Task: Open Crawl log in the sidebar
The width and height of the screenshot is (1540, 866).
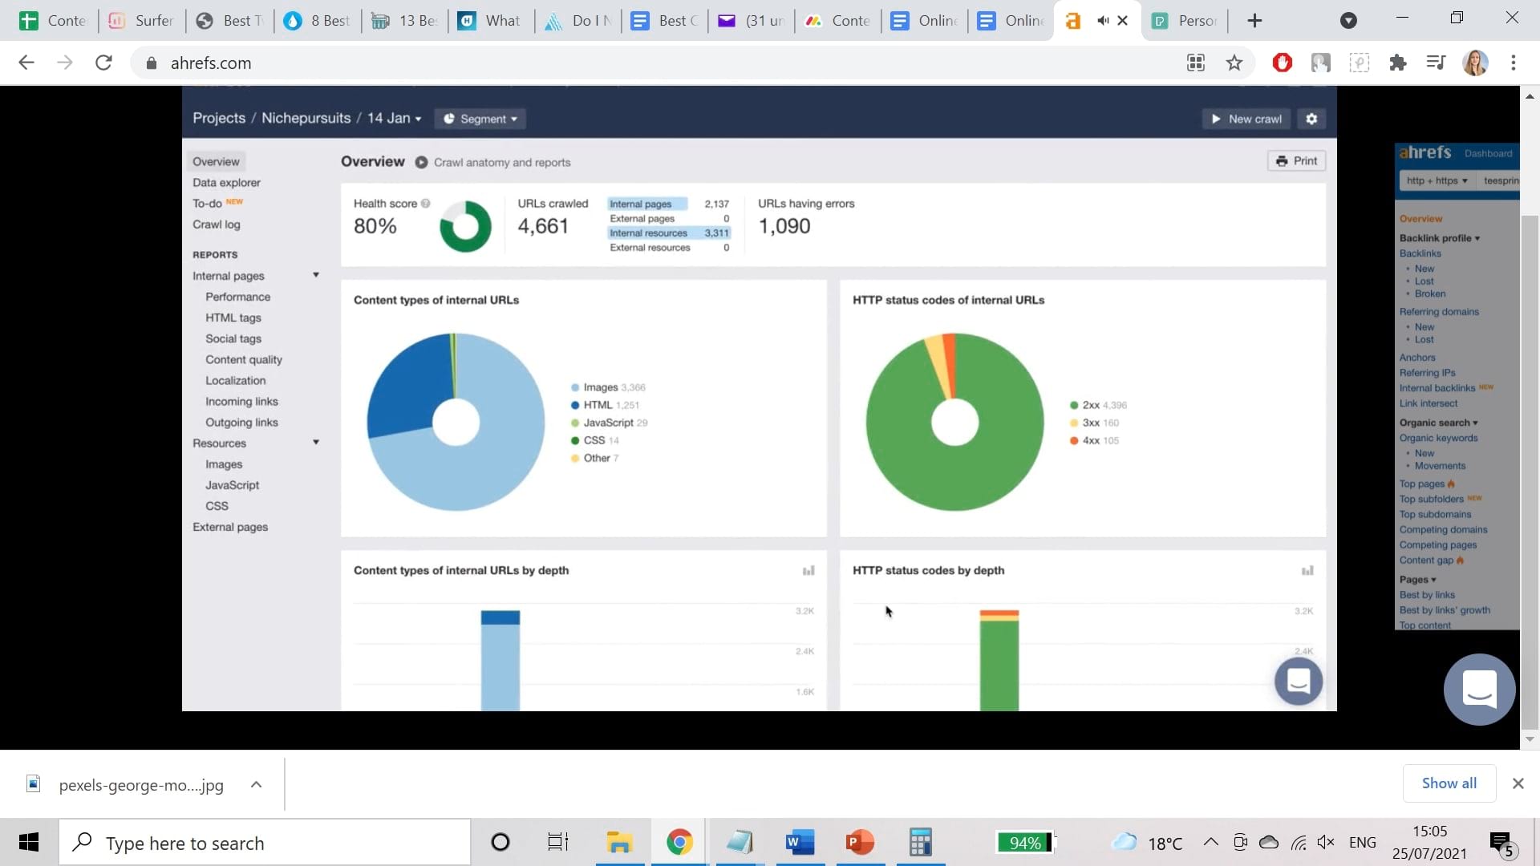Action: (216, 225)
